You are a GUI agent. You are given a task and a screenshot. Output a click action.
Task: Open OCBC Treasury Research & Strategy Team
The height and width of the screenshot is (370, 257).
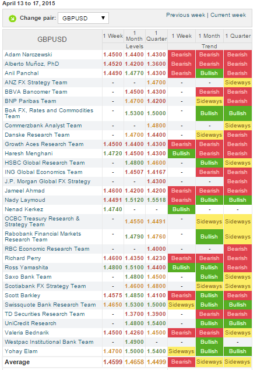43,222
